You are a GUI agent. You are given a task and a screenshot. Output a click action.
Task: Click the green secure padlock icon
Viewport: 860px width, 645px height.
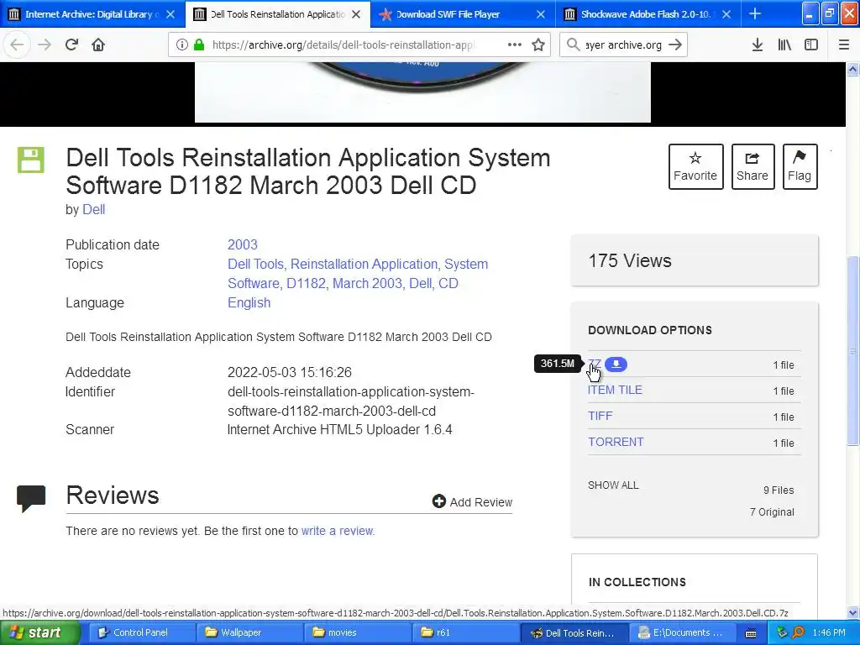[x=199, y=45]
